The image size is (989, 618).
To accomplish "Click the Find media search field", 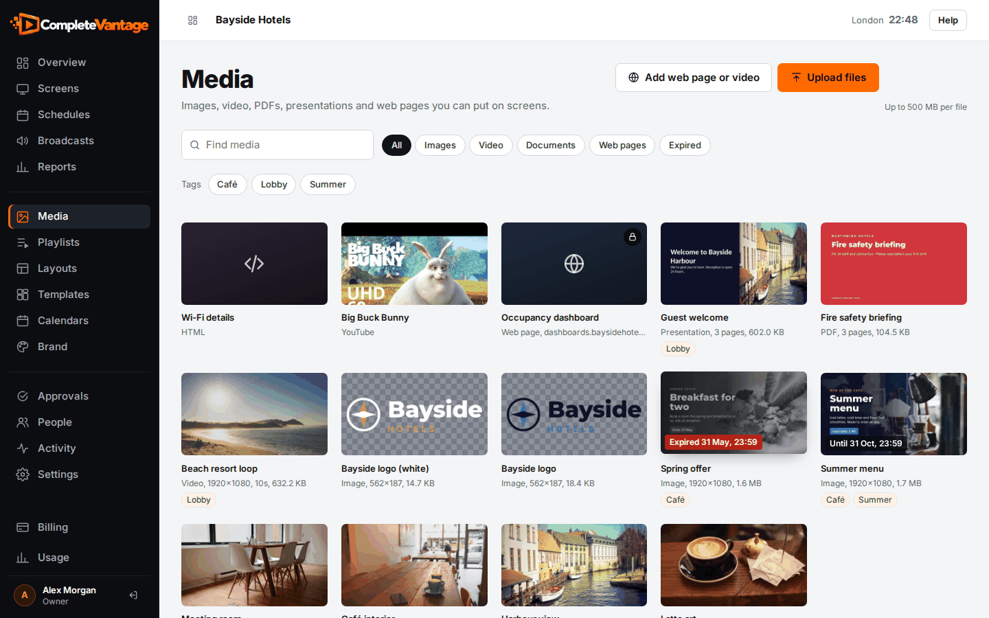I will pos(277,145).
